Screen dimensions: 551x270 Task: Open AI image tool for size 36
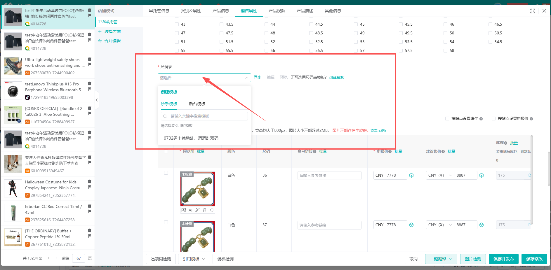pyautogui.click(x=190, y=210)
